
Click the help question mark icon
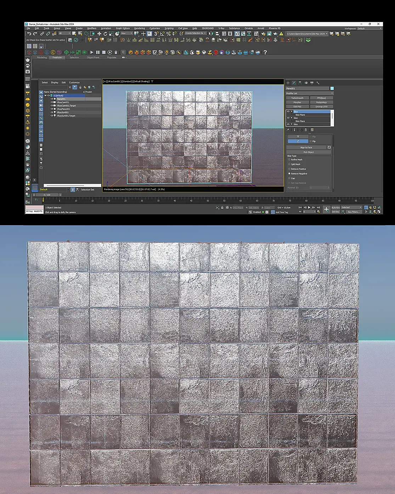point(265,52)
